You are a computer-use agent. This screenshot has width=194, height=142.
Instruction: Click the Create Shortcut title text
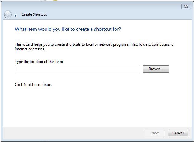[34, 14]
